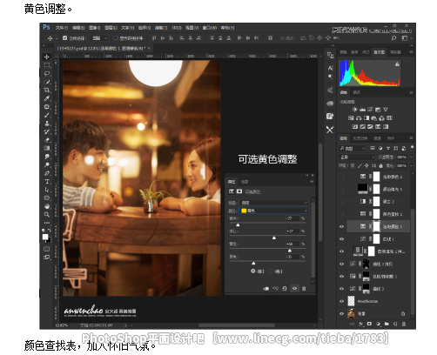Screen dimensions: 437x355
Task: Select the Gradient tool
Action: 46,148
